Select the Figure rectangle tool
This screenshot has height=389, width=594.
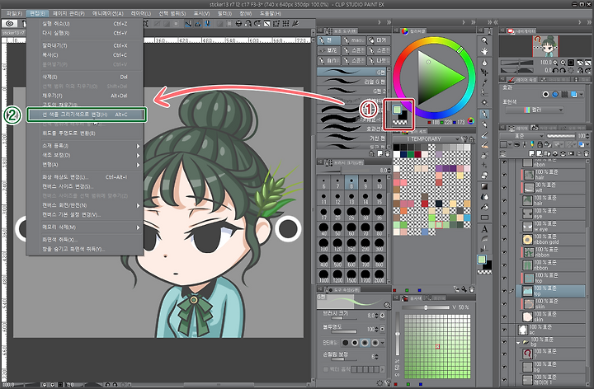(484, 218)
